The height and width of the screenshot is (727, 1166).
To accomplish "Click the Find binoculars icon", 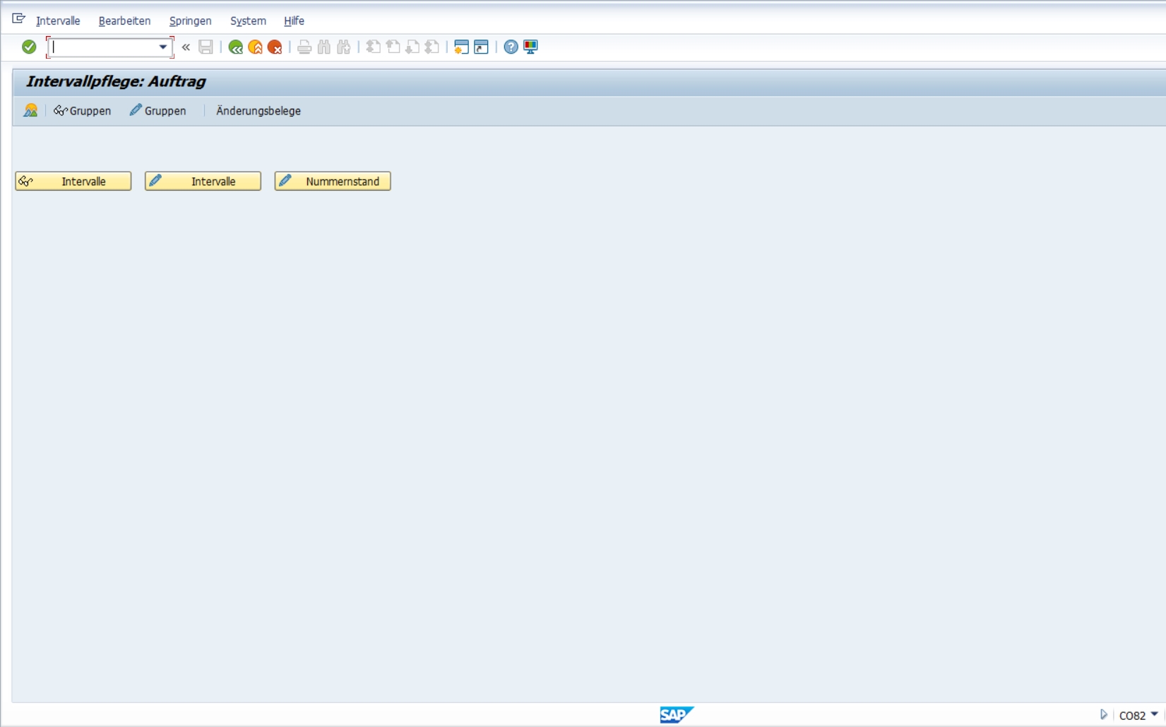I will (x=324, y=47).
